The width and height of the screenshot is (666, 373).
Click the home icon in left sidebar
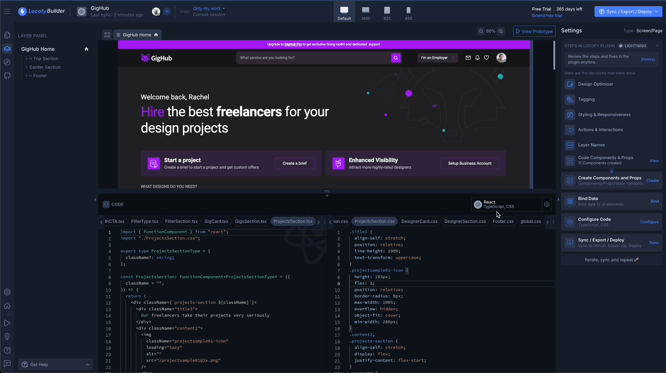coord(7,306)
